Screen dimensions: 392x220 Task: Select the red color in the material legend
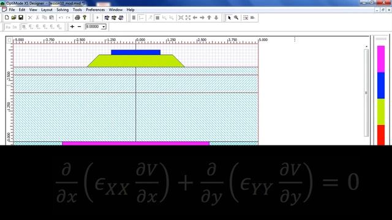381,135
